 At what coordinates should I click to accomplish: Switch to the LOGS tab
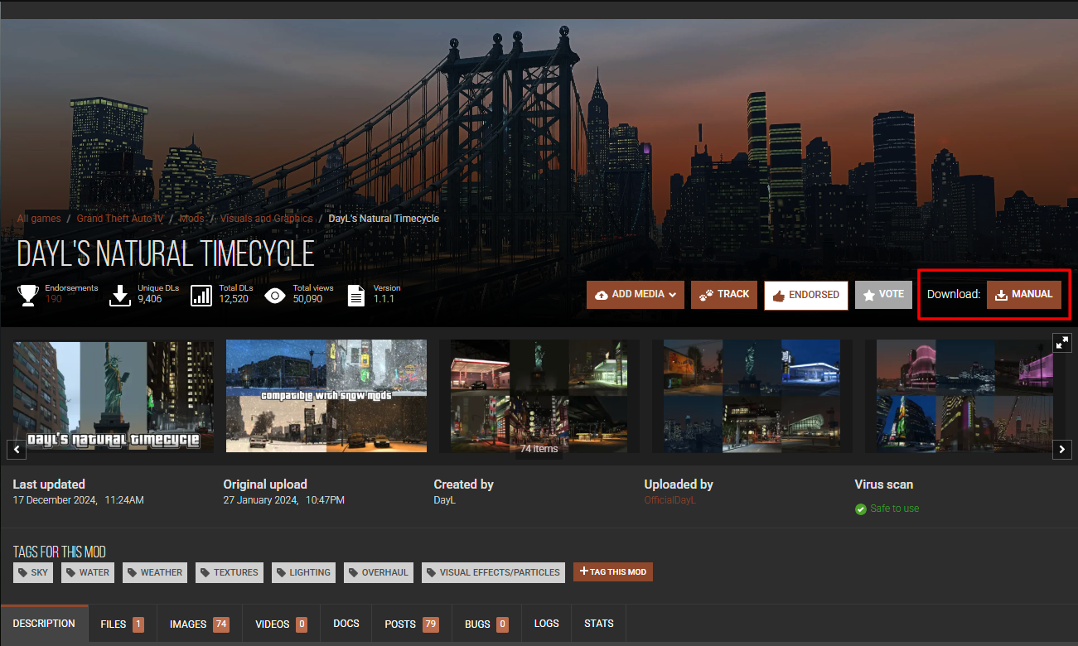pos(547,624)
